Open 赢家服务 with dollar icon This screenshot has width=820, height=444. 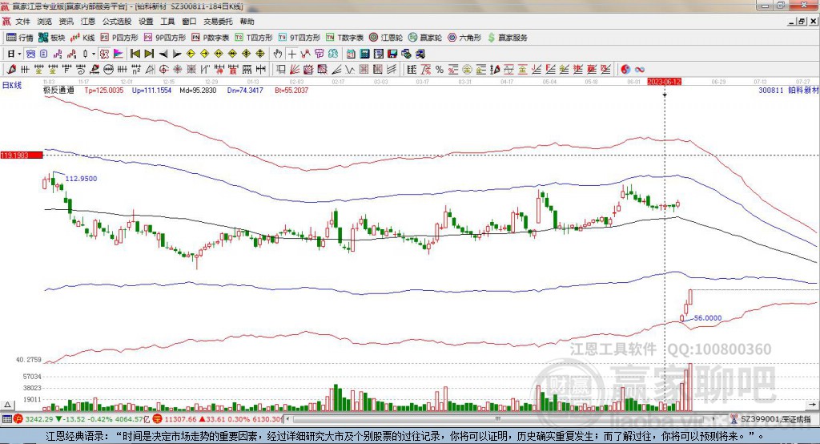507,38
